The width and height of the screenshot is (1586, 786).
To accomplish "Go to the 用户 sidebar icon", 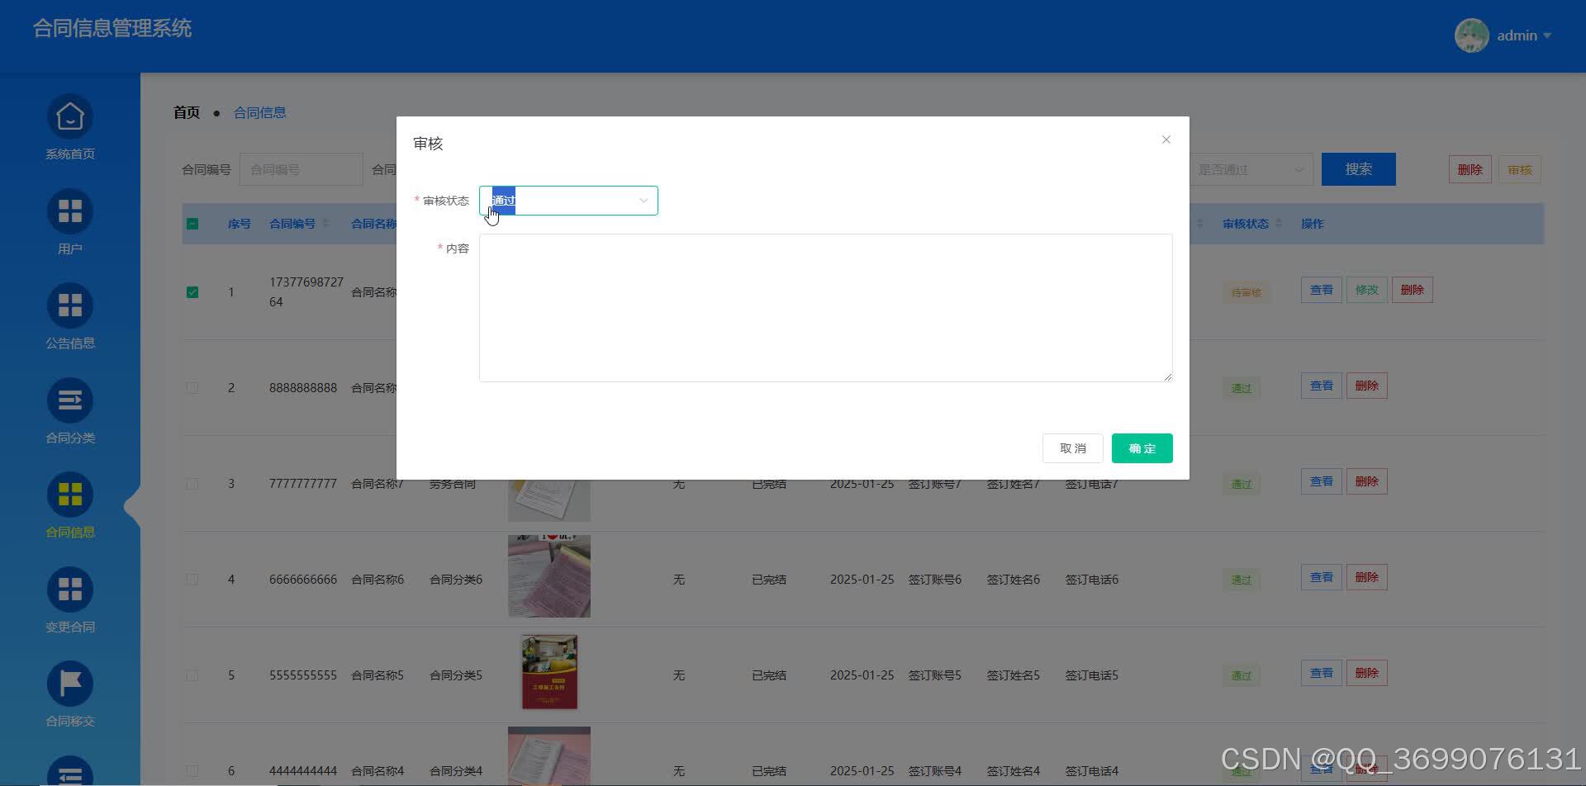I will 70,211.
